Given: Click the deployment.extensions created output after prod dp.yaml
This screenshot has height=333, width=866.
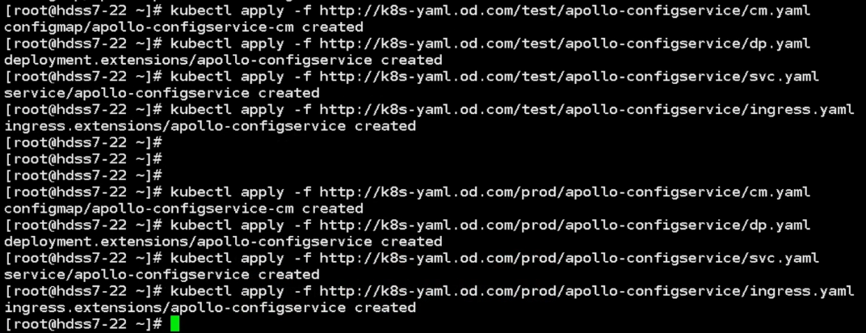Looking at the screenshot, I should coord(223,242).
